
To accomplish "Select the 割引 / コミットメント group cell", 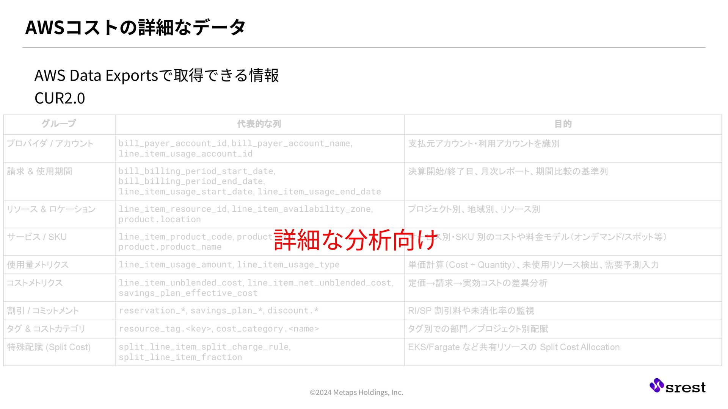I will tap(43, 311).
